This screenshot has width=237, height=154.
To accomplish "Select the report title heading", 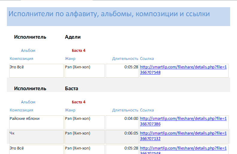I will pos(109,14).
